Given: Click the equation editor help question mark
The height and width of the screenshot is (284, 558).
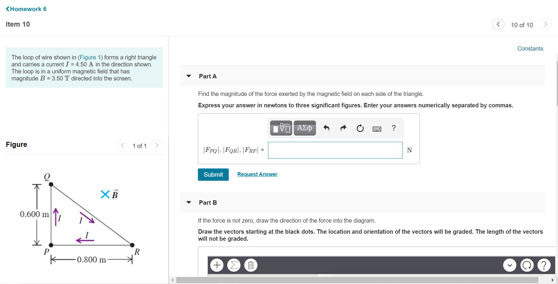Looking at the screenshot, I should point(394,128).
